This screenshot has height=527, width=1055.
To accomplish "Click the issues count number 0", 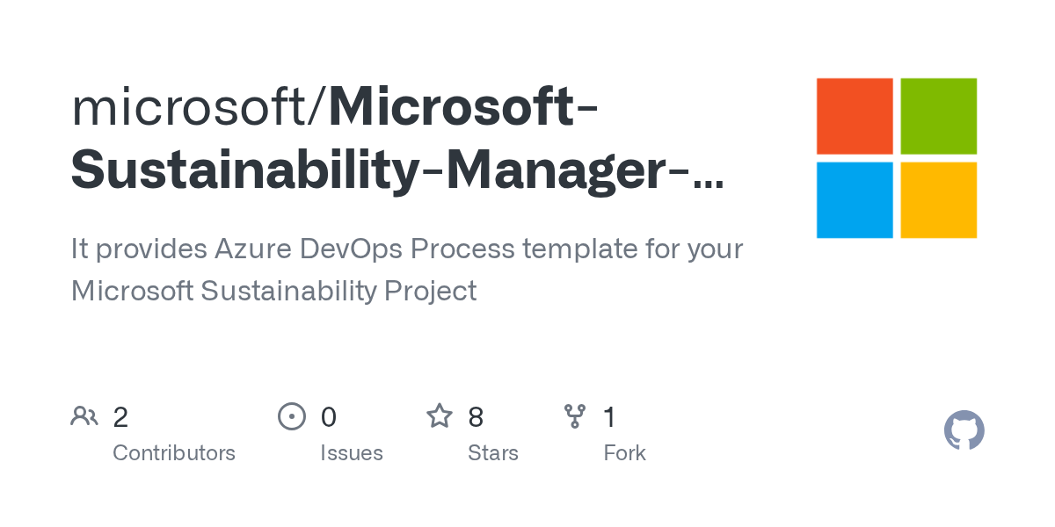I will point(328,417).
